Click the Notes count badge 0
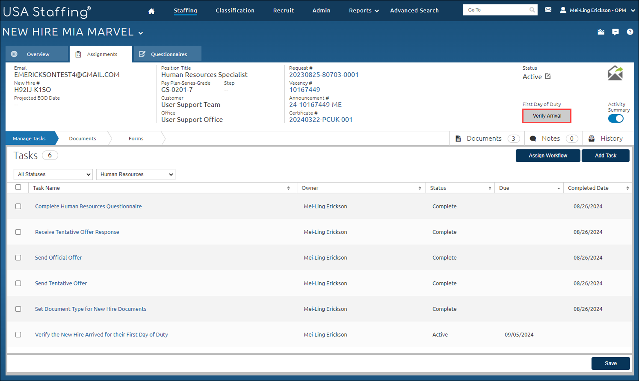The height and width of the screenshot is (381, 639). click(572, 139)
